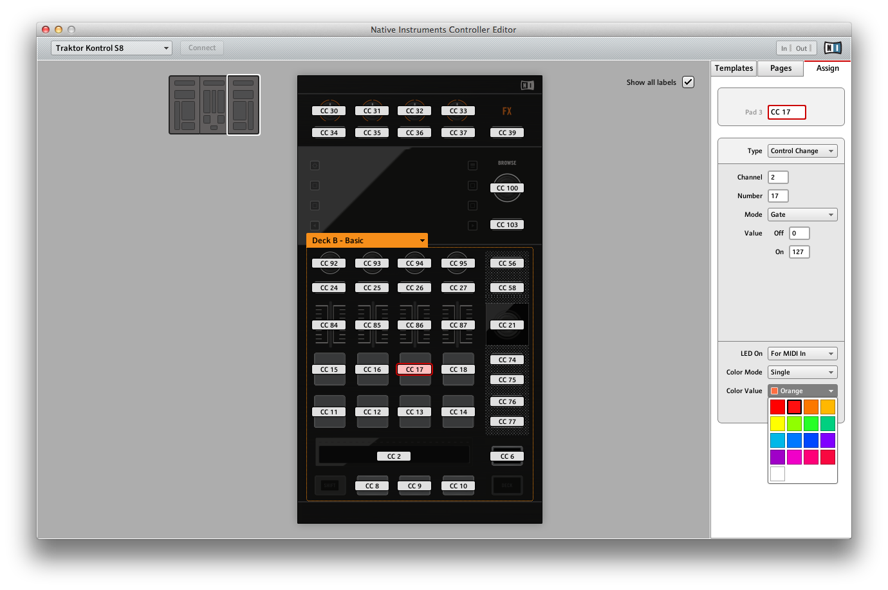The width and height of the screenshot is (888, 590).
Task: Select the CC 84 fader
Action: pyautogui.click(x=329, y=325)
